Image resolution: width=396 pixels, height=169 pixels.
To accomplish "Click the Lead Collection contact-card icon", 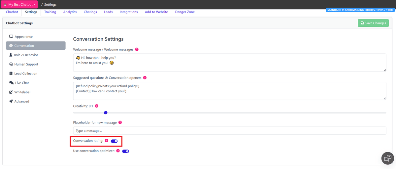I will click(x=11, y=73).
